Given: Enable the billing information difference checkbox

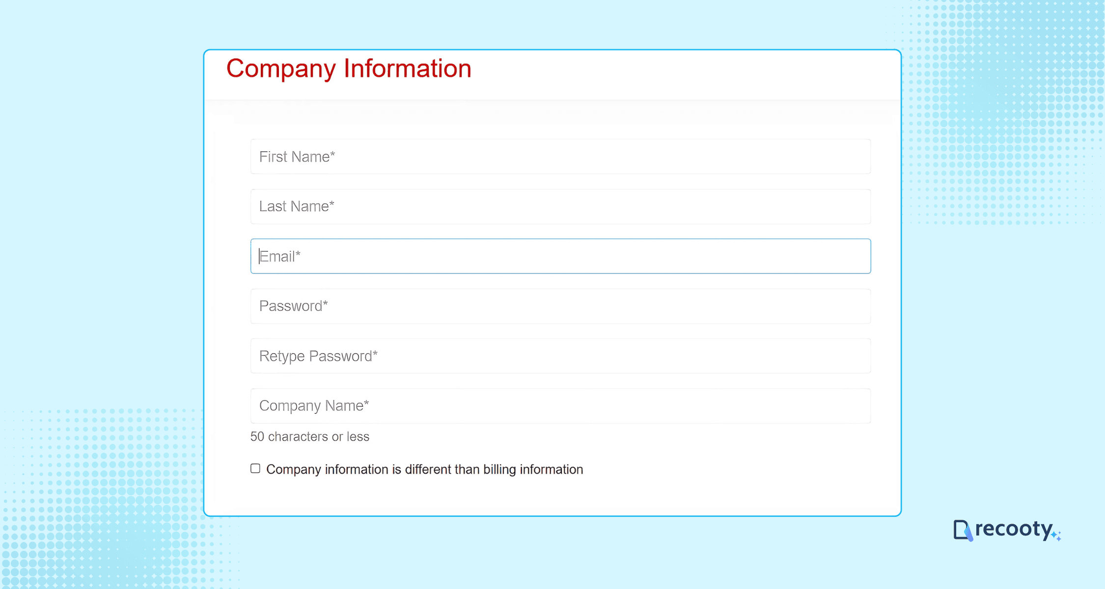Looking at the screenshot, I should [x=255, y=468].
